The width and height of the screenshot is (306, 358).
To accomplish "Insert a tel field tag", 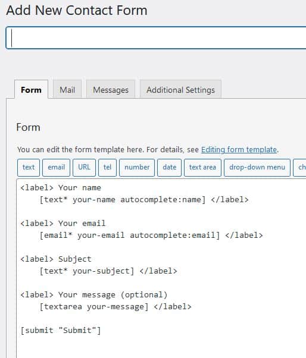I will (107, 167).
